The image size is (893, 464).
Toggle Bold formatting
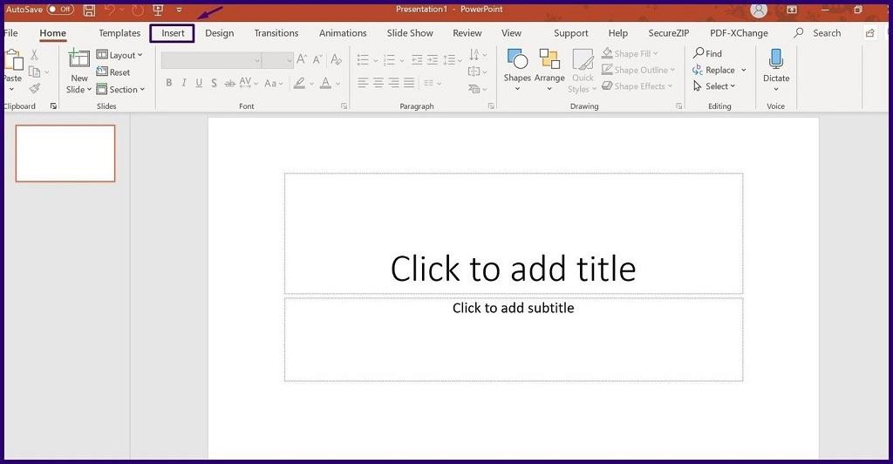point(168,83)
